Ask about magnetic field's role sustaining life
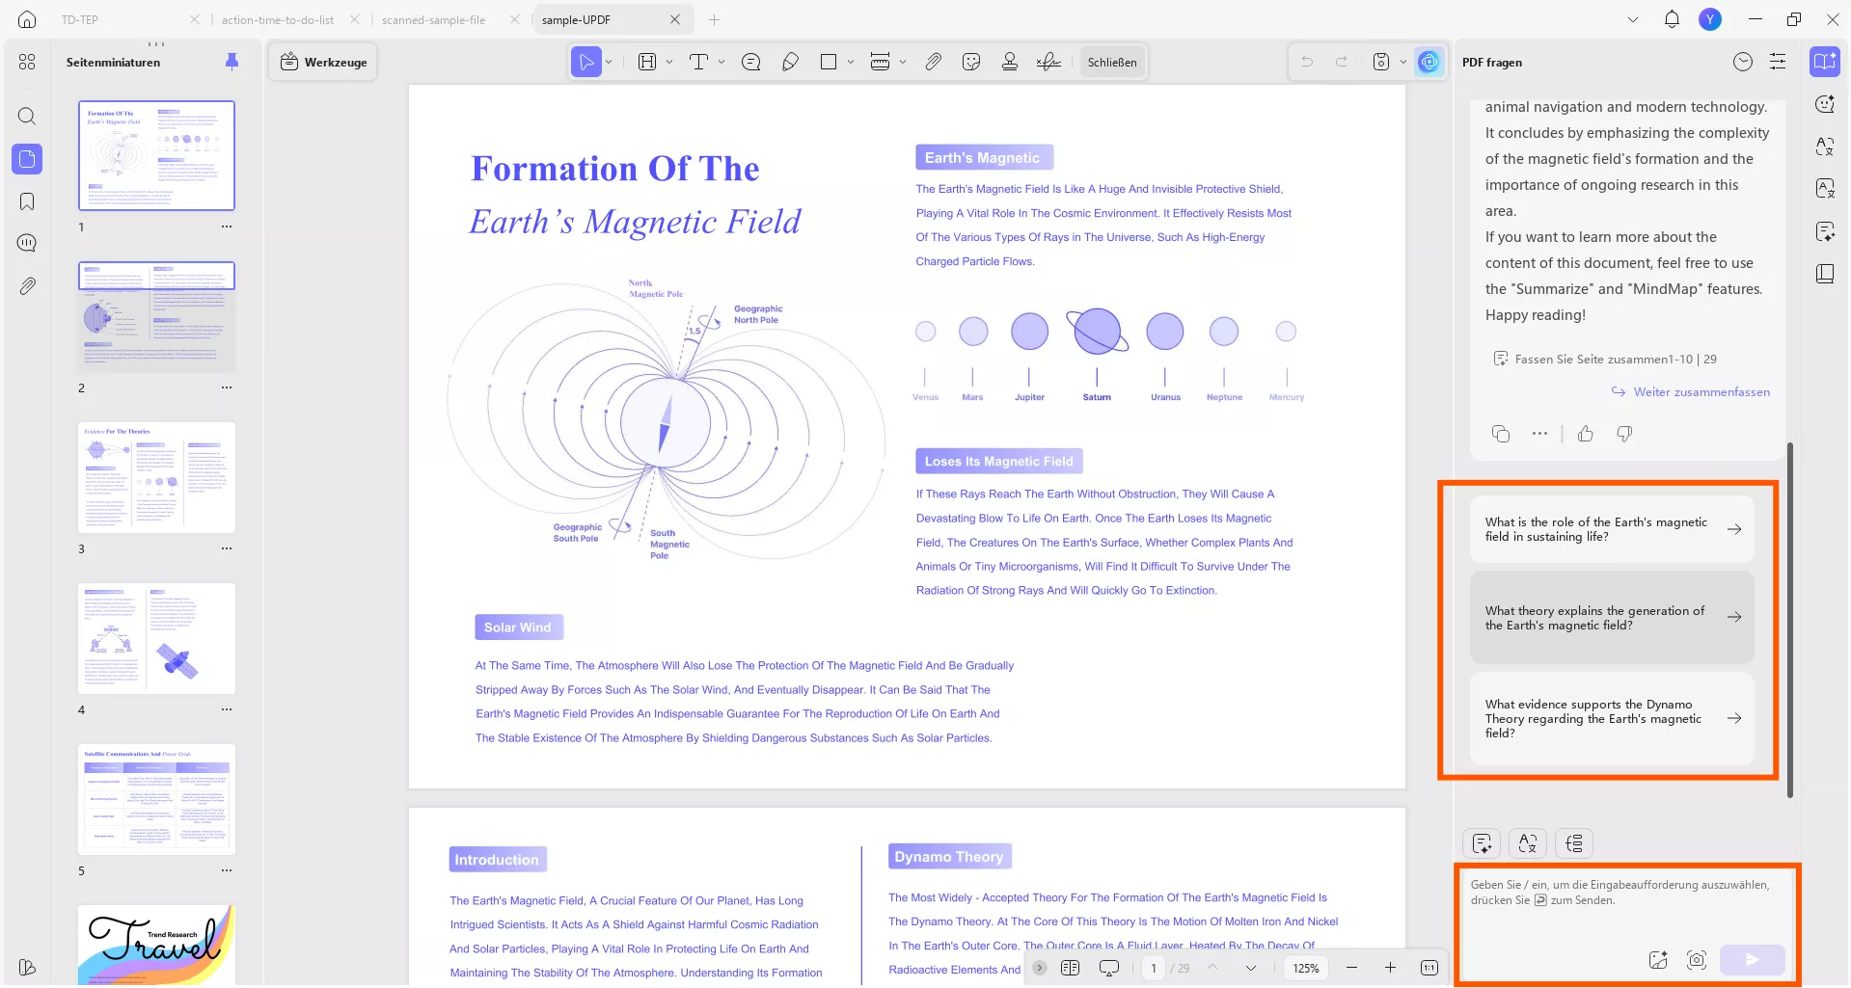The width and height of the screenshot is (1851, 988). [1612, 529]
